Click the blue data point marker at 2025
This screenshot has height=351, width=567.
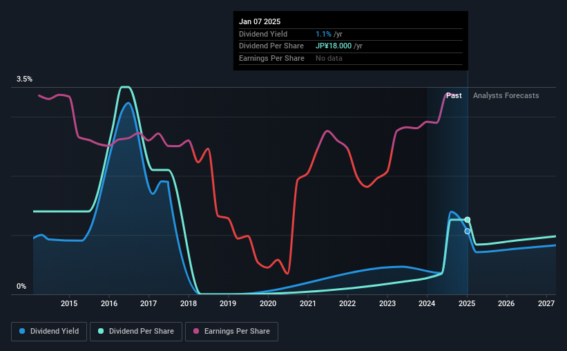pos(468,231)
